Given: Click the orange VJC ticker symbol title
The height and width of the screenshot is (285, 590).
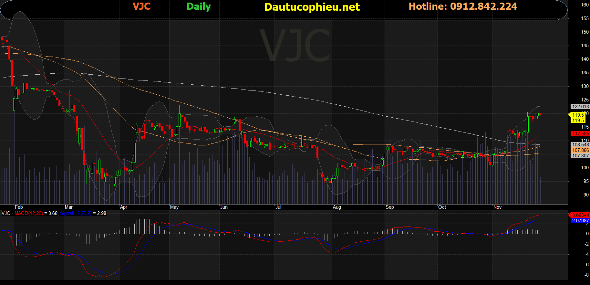Looking at the screenshot, I should (141, 6).
